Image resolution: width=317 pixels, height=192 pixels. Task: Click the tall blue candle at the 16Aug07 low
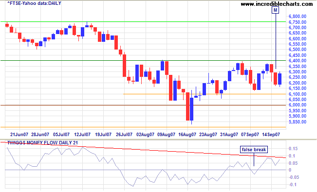pos(192,109)
